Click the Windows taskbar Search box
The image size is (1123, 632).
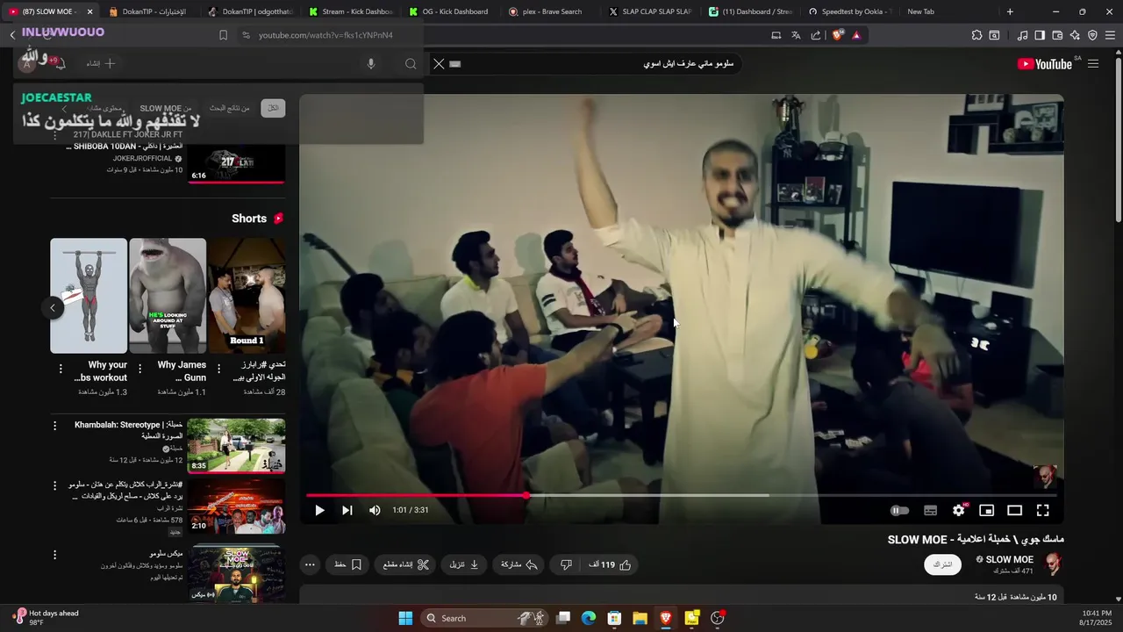coord(485,618)
